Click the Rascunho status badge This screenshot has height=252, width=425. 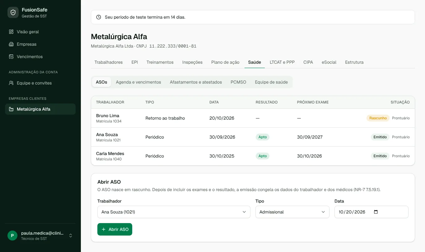(378, 118)
